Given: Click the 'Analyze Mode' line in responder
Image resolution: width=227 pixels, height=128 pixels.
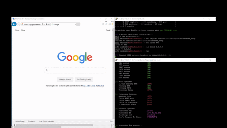Looking at the screenshot, I should 135,96.
